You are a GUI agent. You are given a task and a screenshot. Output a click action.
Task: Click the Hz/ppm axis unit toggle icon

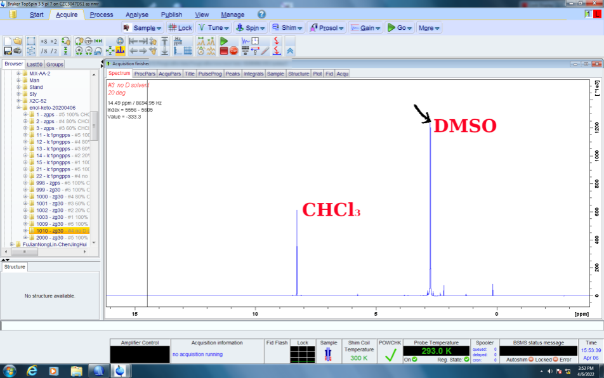178,41
